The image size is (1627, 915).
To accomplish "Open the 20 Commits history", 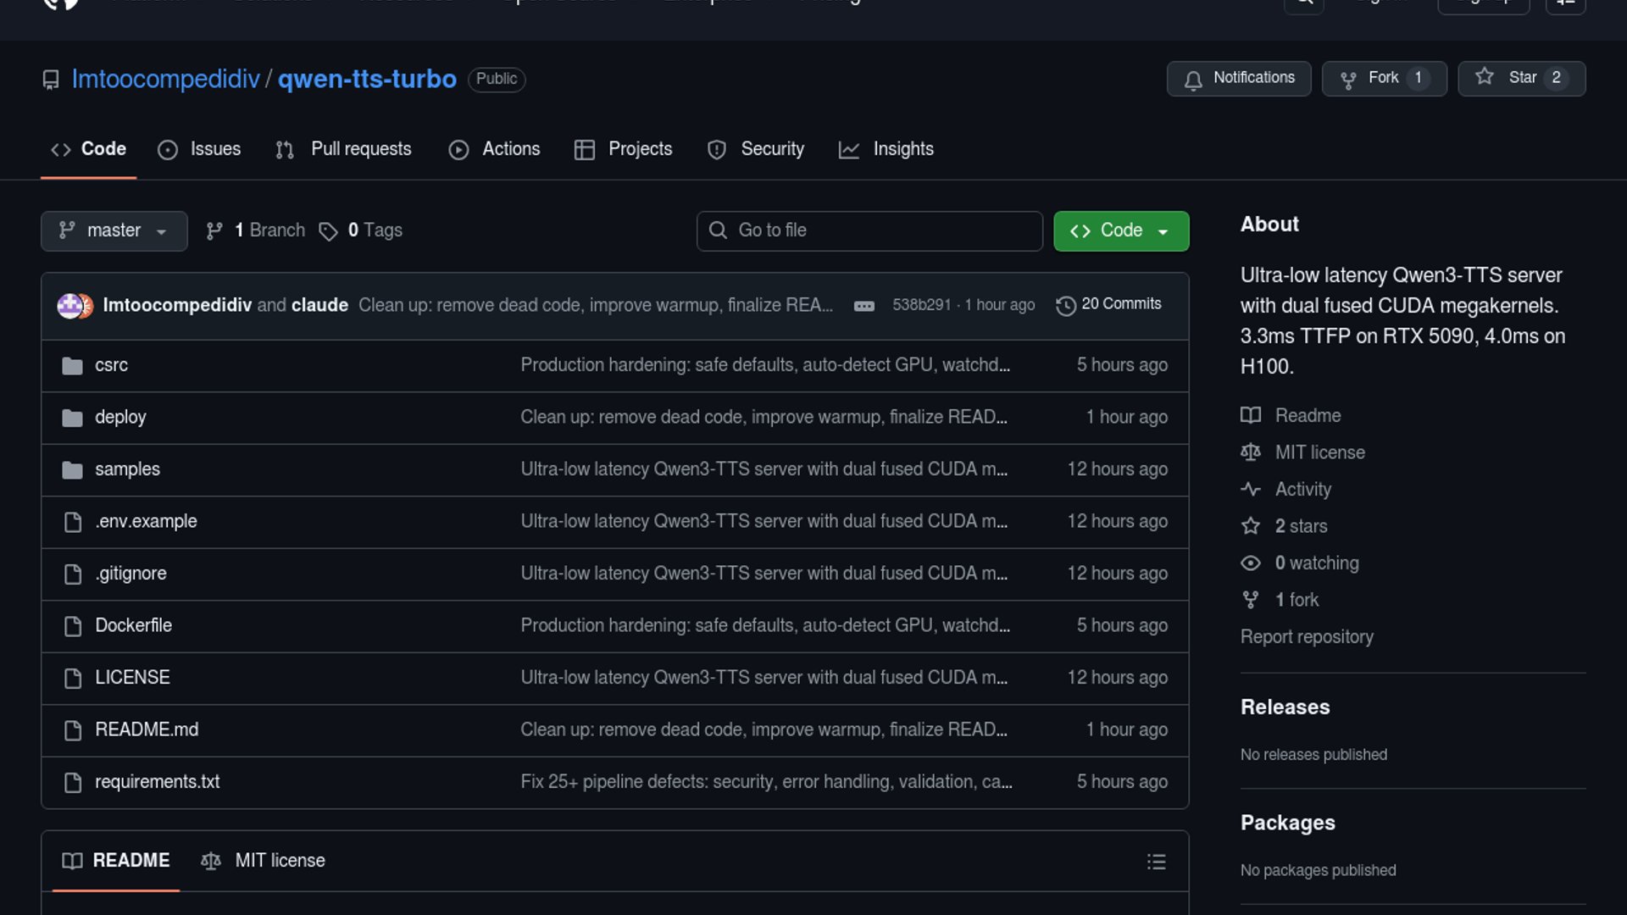I will (1108, 304).
